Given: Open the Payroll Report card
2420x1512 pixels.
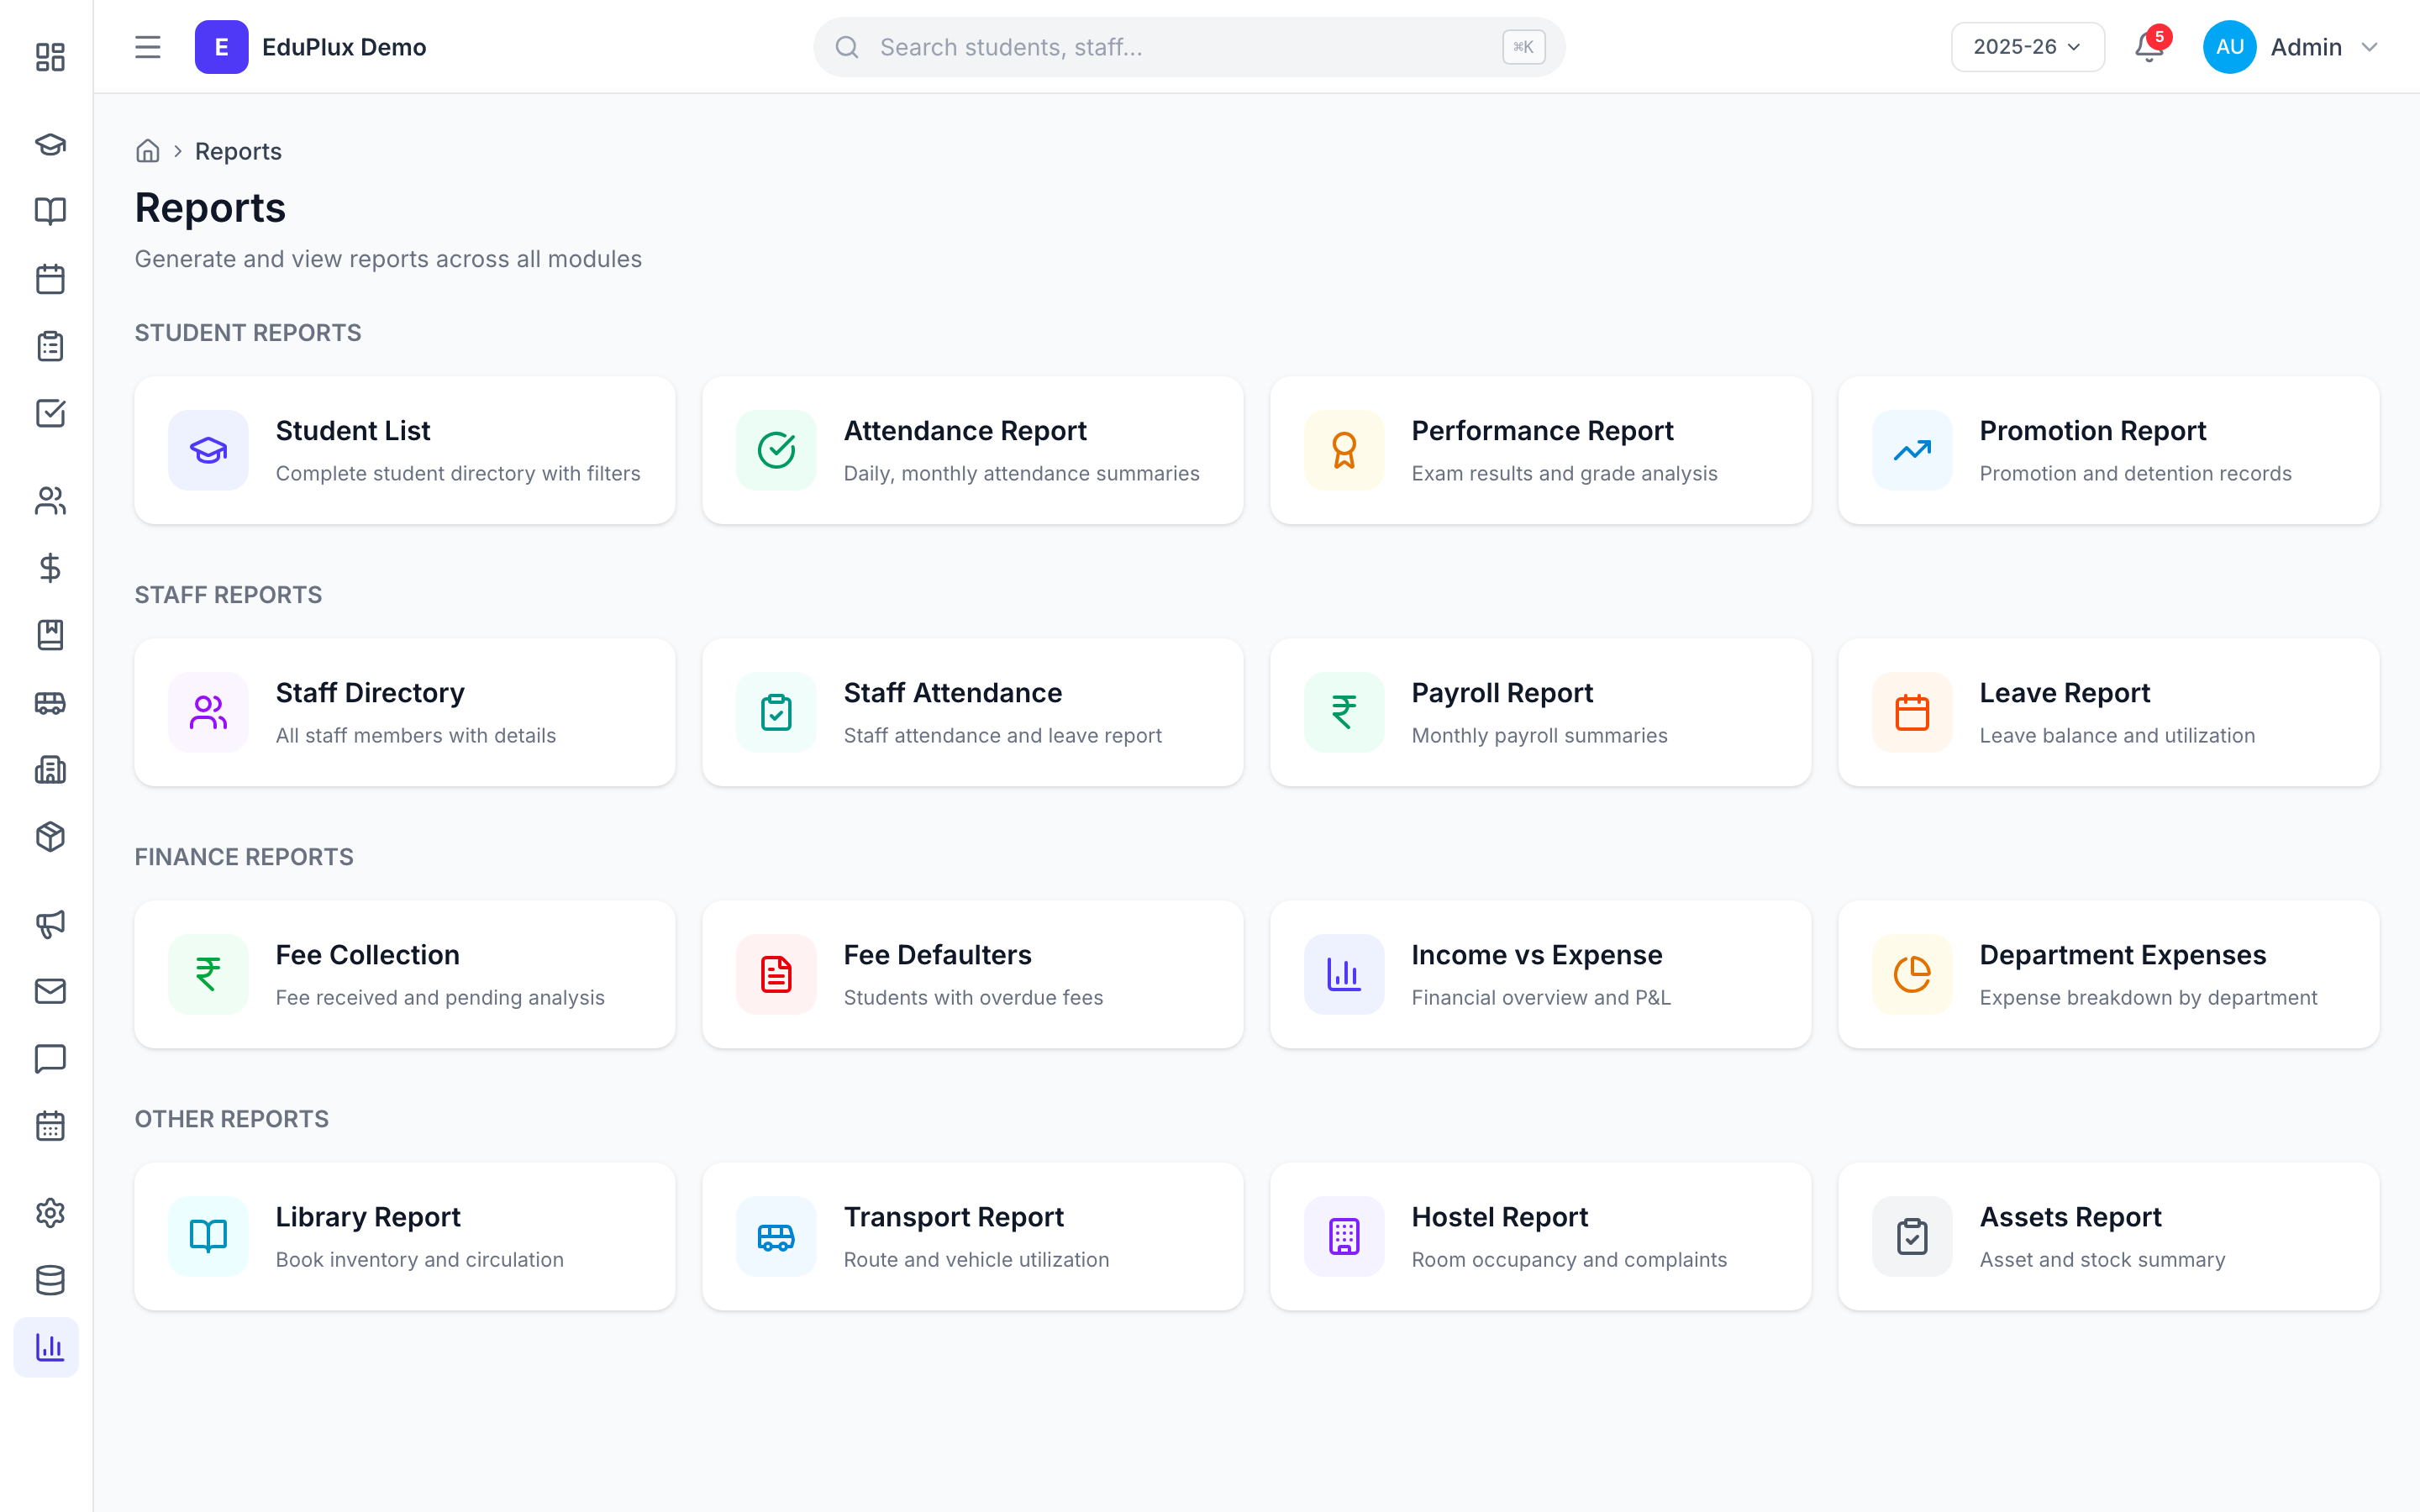Looking at the screenshot, I should pos(1541,712).
